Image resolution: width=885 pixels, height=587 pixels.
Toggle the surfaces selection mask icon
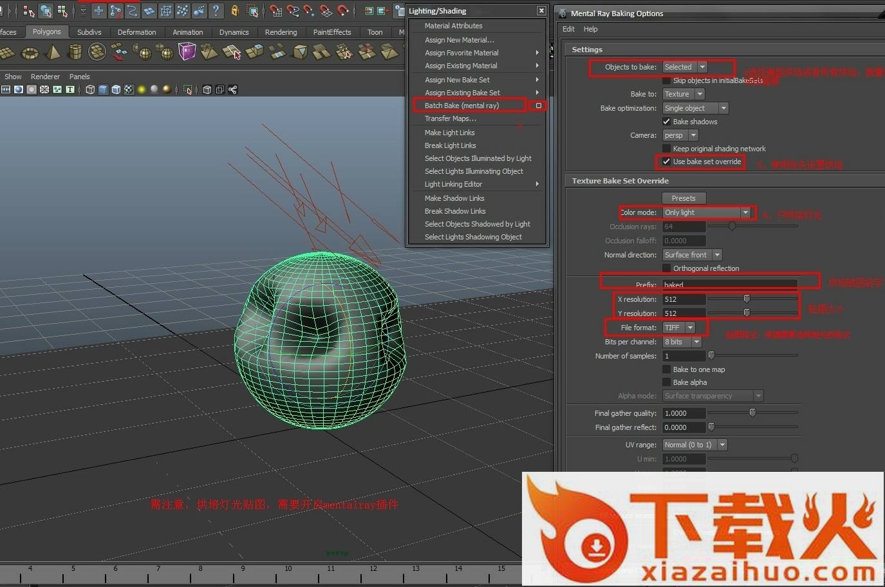149,10
